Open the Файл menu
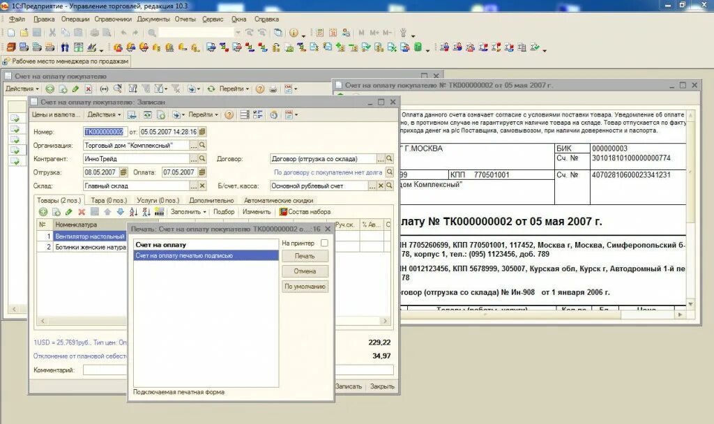Screen dimensions: 714x424 point(17,19)
